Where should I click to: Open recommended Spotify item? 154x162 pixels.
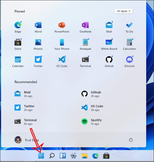pos(92,122)
